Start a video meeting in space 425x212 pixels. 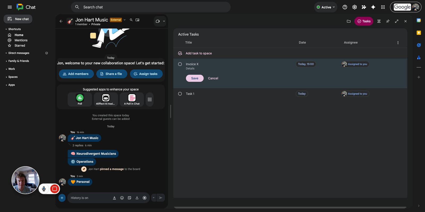pos(158,21)
